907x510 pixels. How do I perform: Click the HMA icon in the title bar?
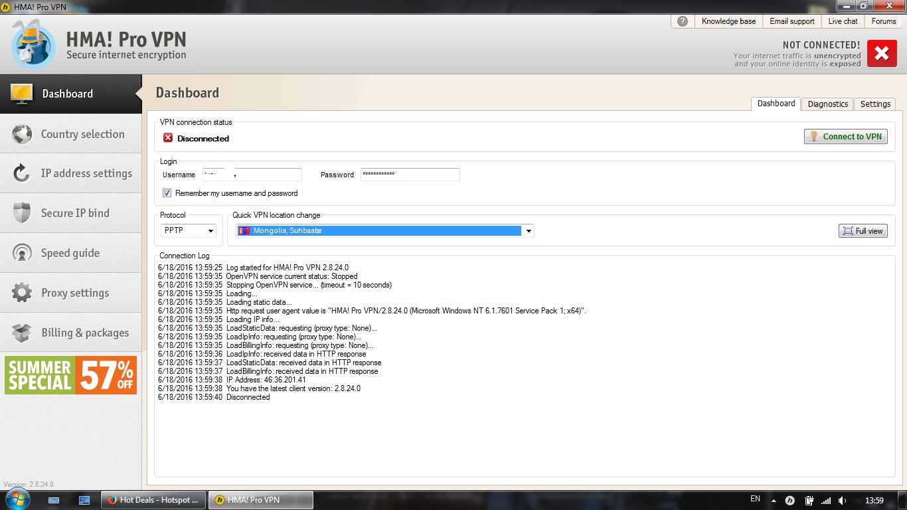tap(5, 6)
